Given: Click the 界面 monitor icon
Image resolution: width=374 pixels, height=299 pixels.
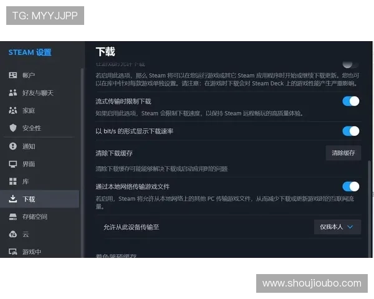Looking at the screenshot, I should (x=13, y=164).
